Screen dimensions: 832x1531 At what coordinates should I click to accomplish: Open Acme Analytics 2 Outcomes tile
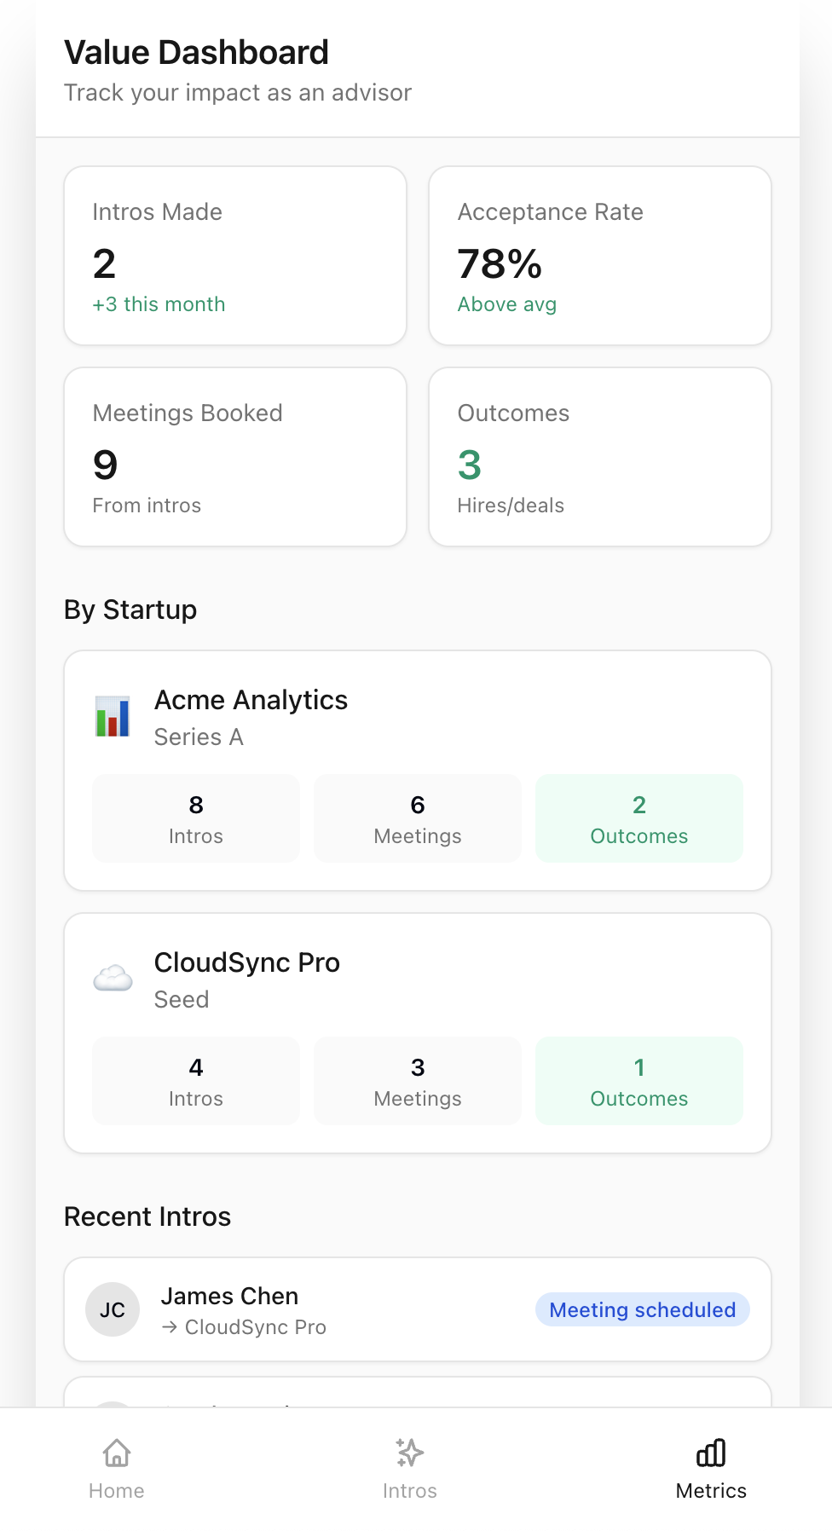639,818
